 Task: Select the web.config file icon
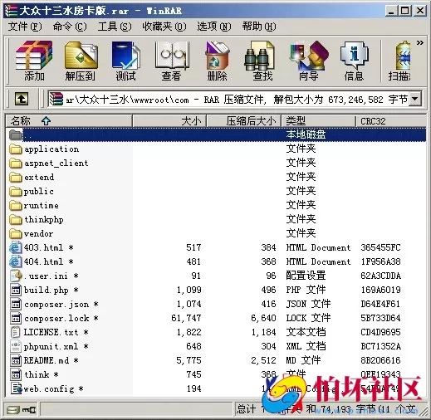tap(16, 388)
